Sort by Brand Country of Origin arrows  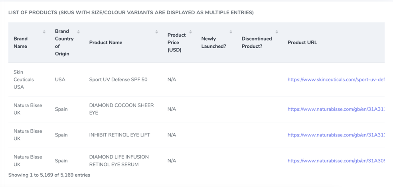(x=78, y=32)
